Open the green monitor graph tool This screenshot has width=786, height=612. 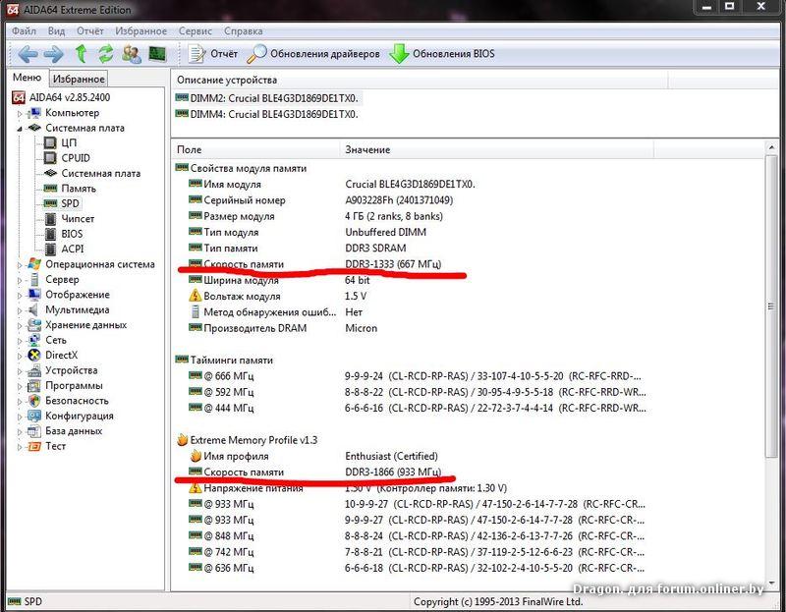pyautogui.click(x=157, y=54)
